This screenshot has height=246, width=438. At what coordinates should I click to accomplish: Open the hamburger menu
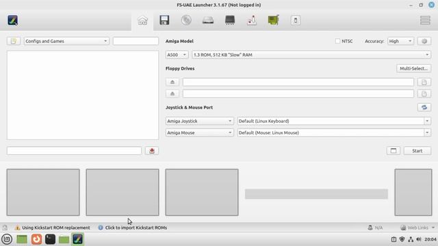tap(425, 20)
